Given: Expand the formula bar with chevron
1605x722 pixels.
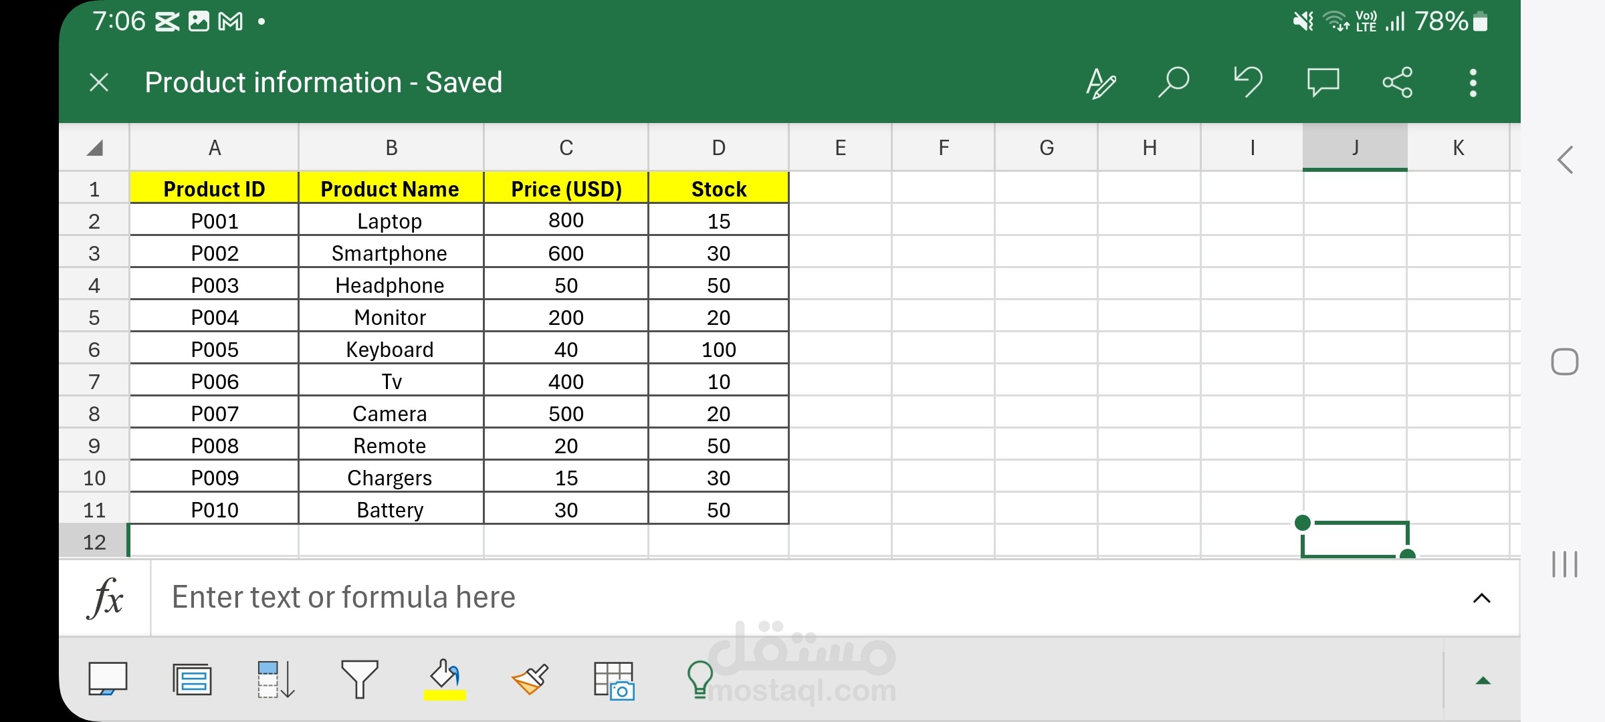Looking at the screenshot, I should 1481,598.
